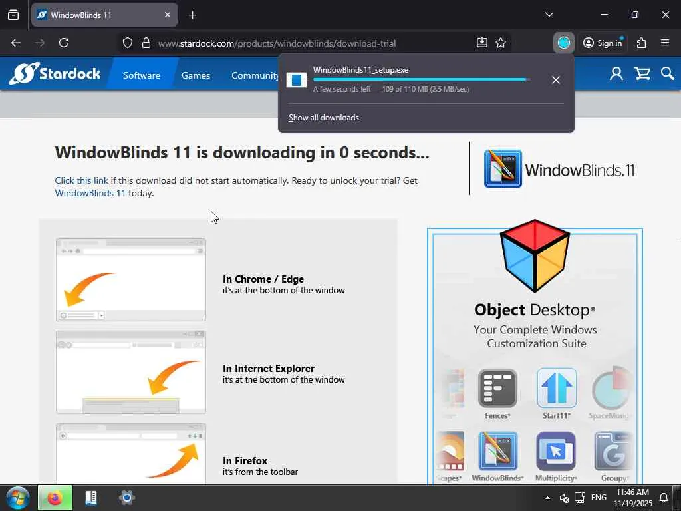
Task: Click the ENG language indicator
Action: click(599, 498)
